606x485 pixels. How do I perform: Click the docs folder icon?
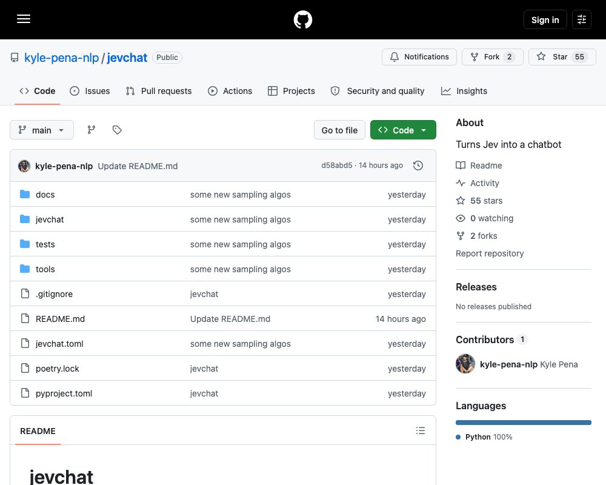(25, 194)
